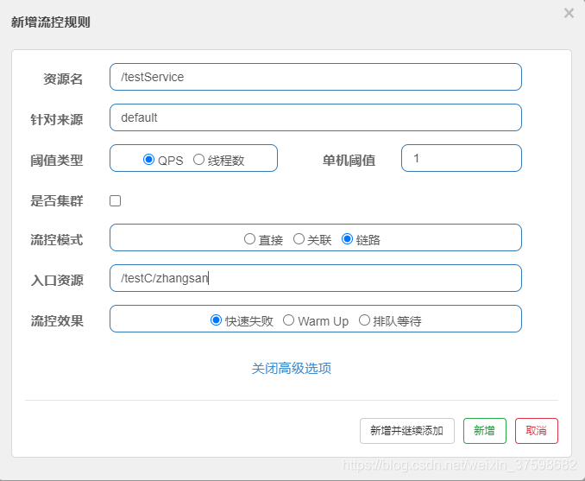Select 关联 flow control mode

[299, 238]
